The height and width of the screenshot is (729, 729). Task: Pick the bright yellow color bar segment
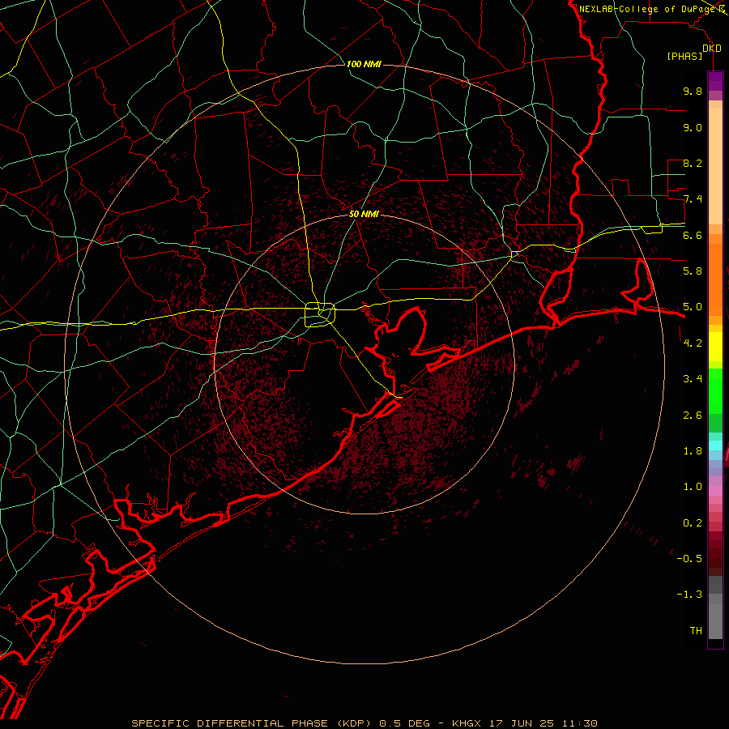click(715, 347)
